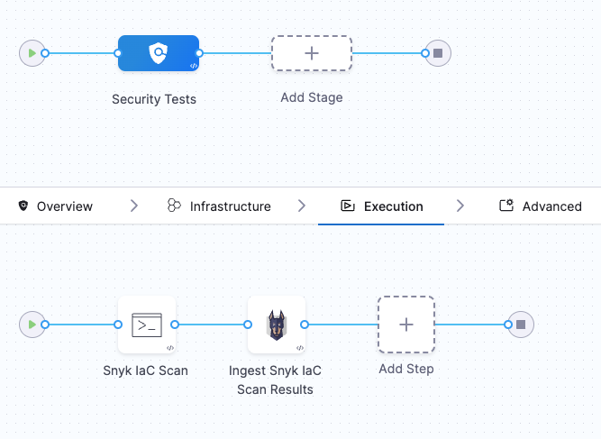Click the Add Step plus box

point(406,325)
